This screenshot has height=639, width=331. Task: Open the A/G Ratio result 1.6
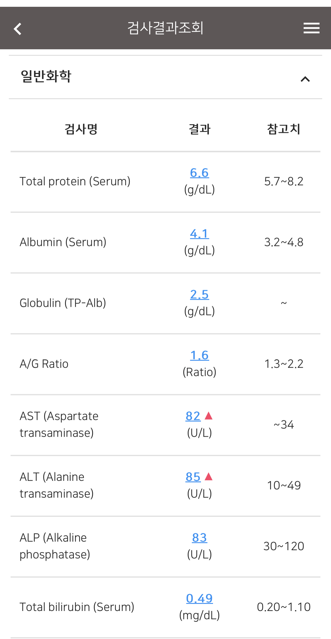pyautogui.click(x=199, y=355)
